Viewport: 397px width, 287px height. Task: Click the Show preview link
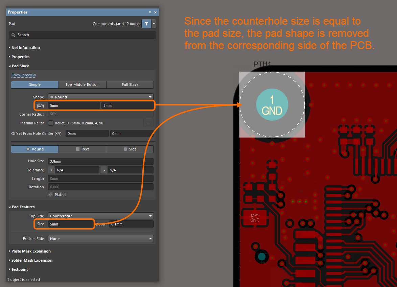point(24,75)
